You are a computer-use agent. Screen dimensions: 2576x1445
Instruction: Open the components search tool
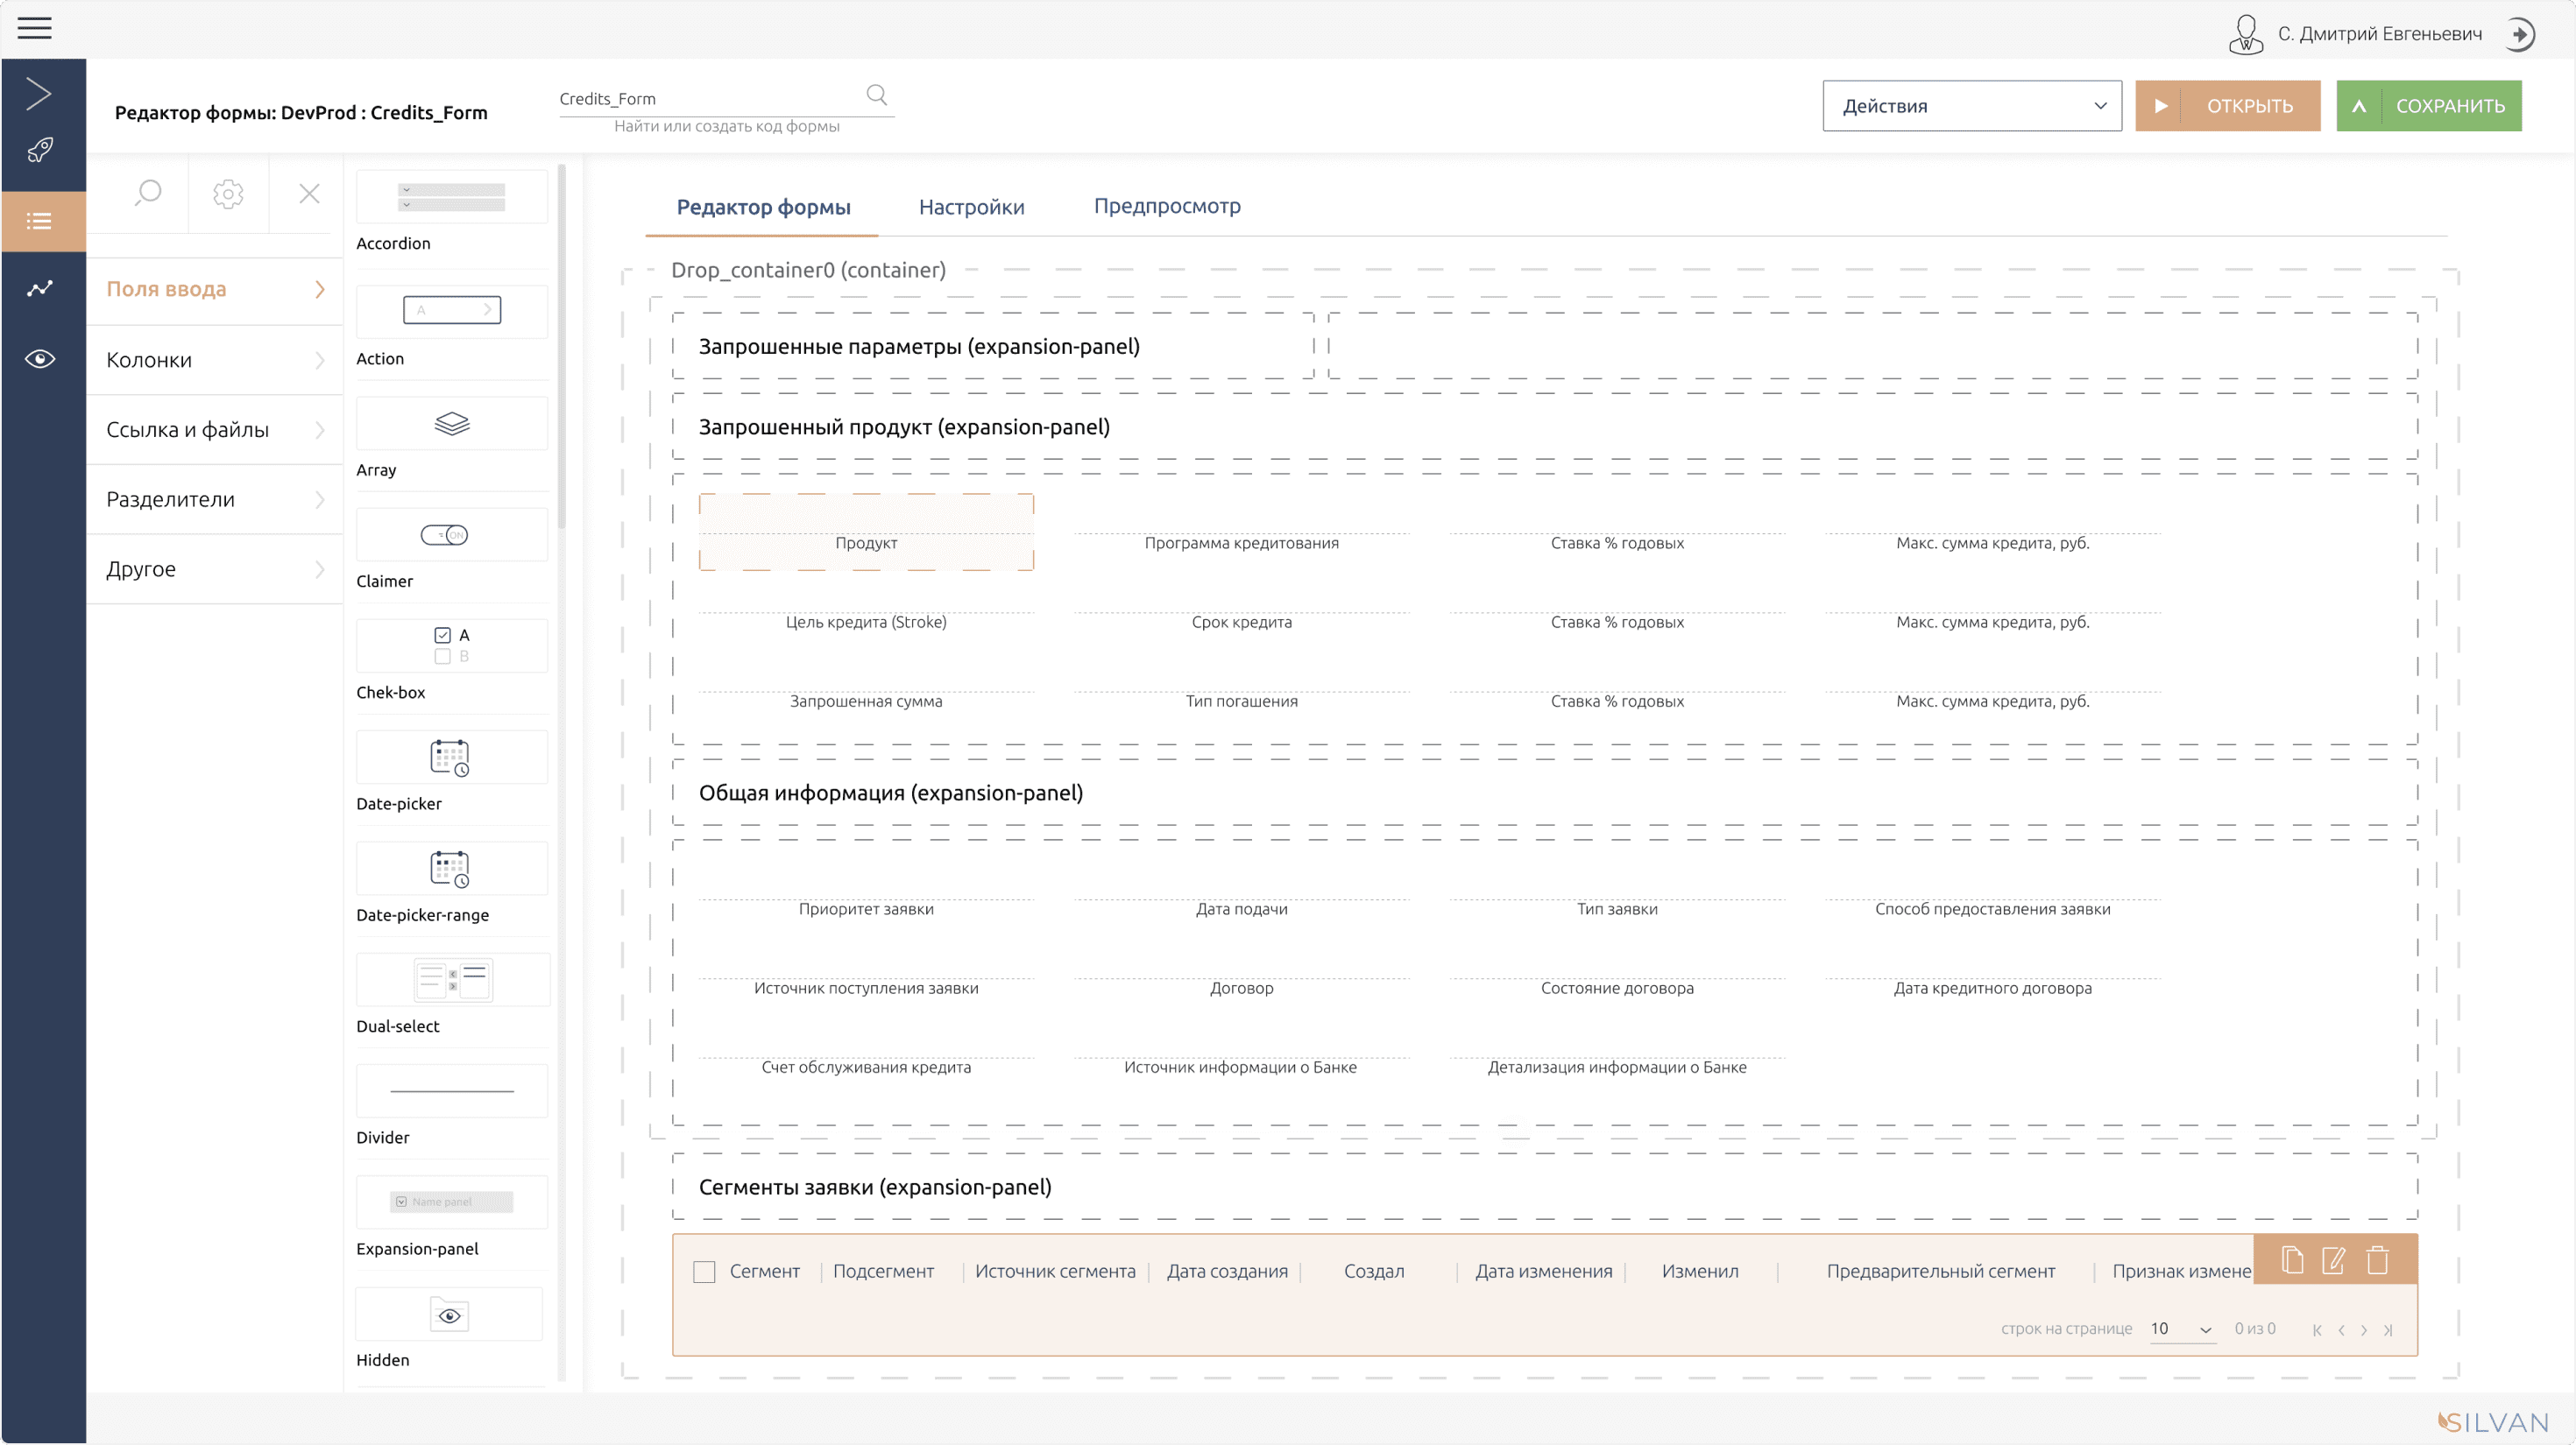coord(148,193)
